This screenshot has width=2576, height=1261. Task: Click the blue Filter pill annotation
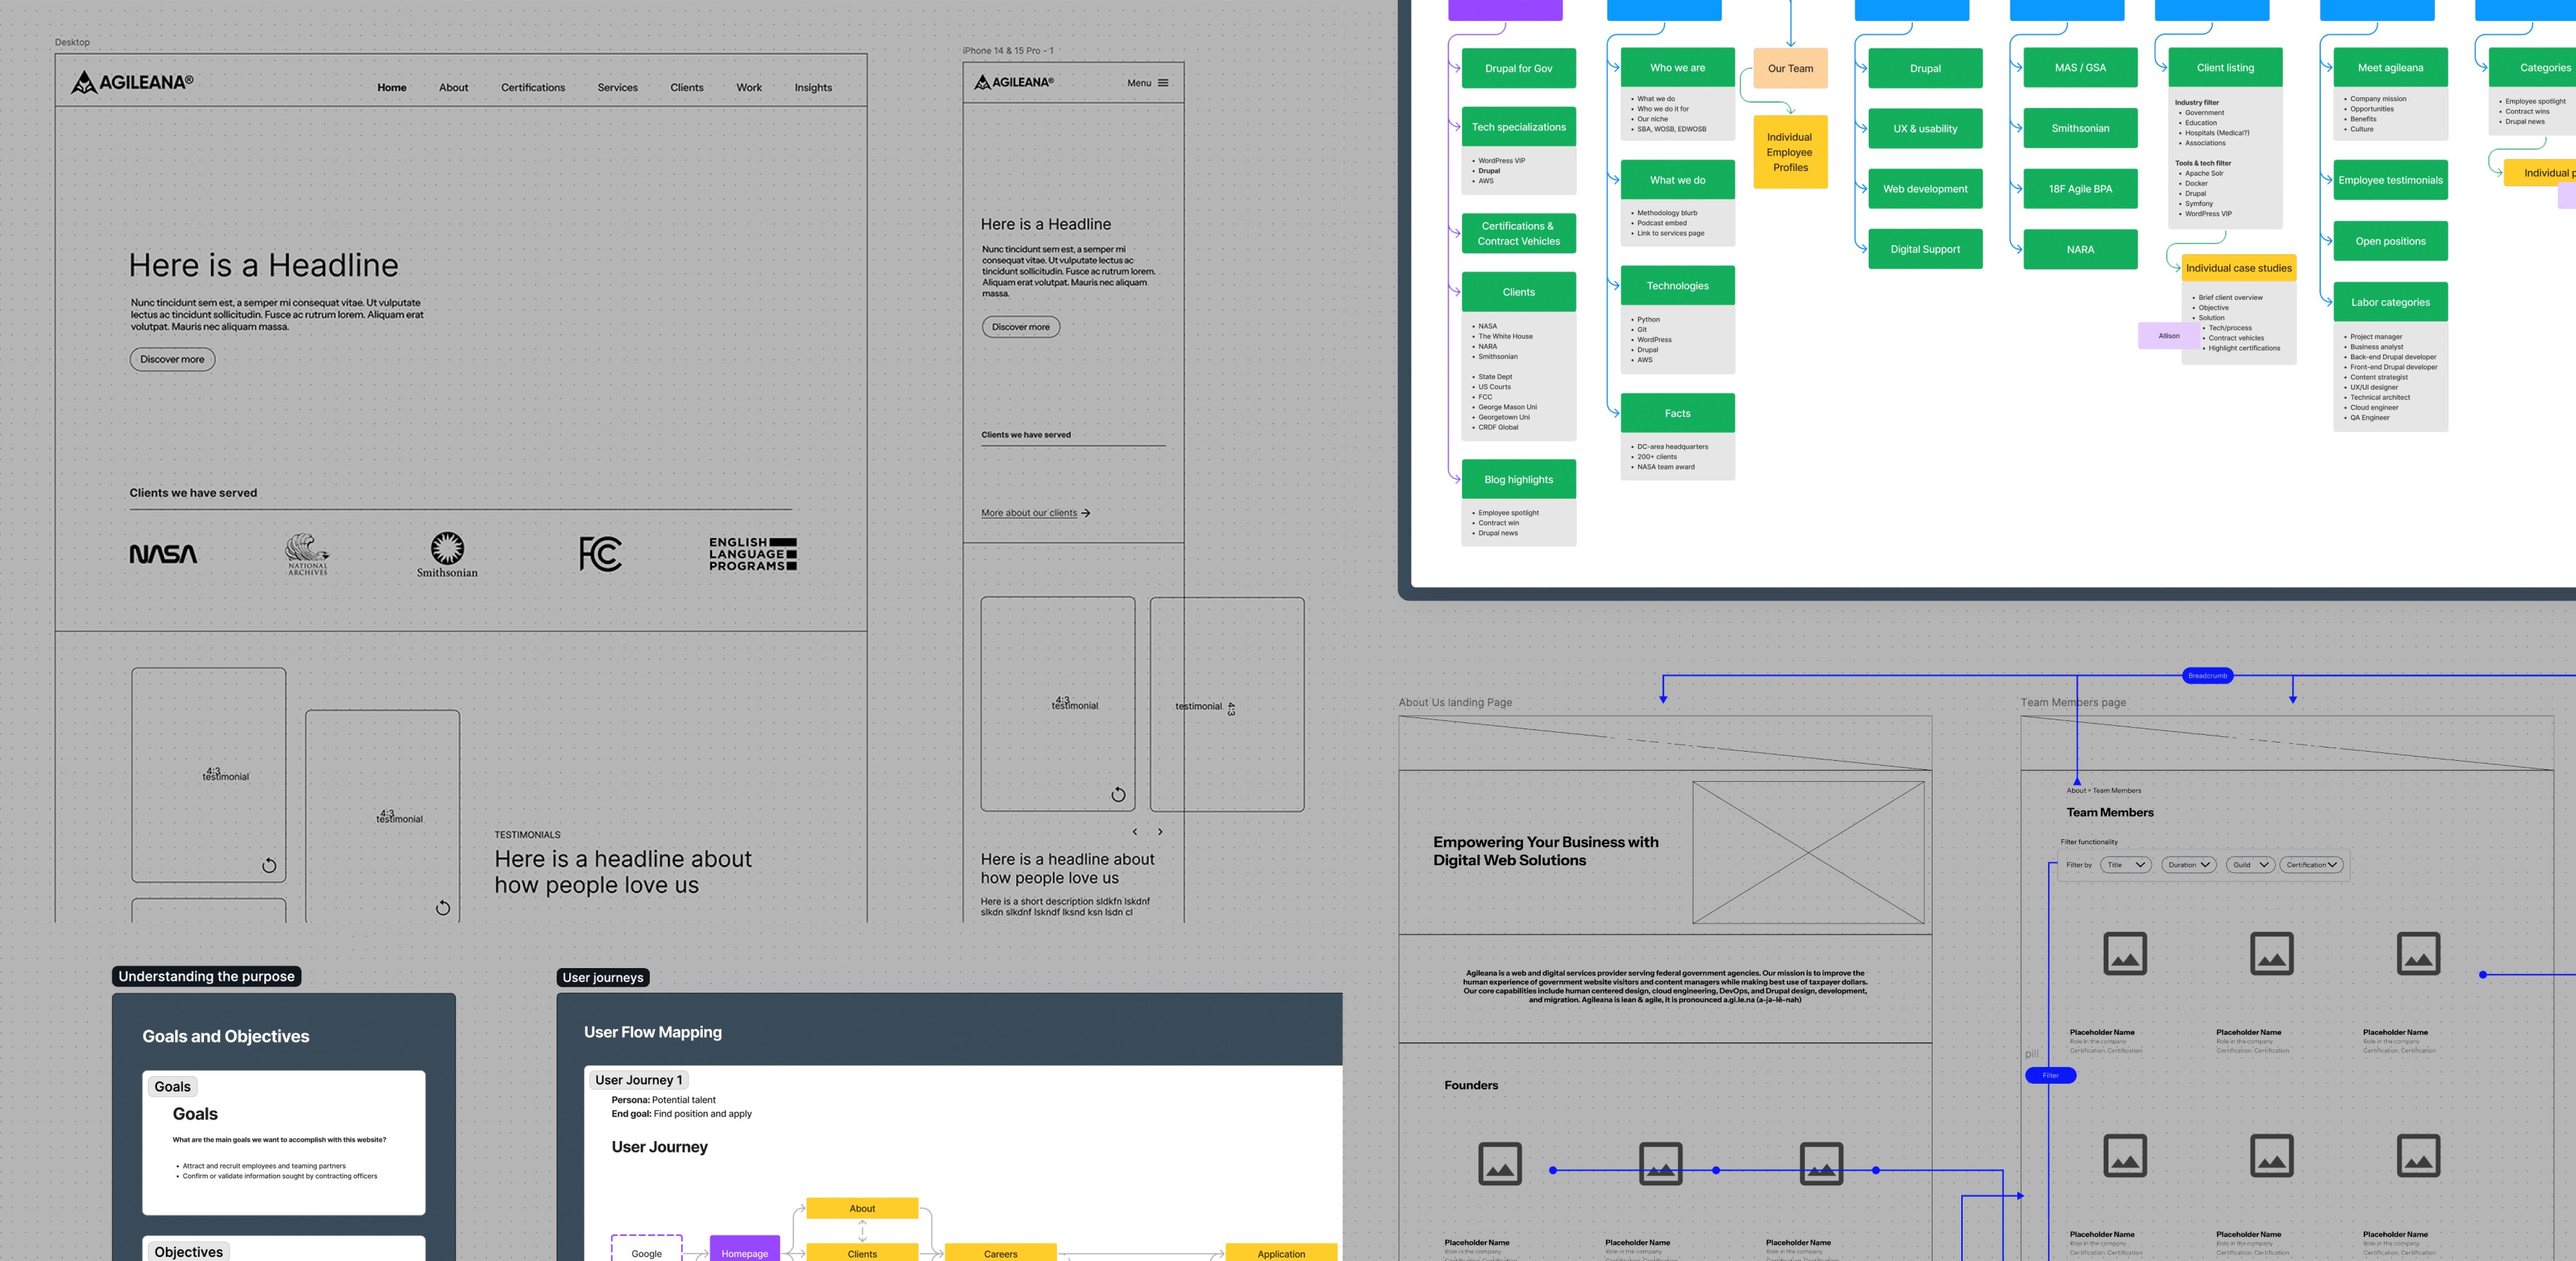[x=2050, y=1076]
